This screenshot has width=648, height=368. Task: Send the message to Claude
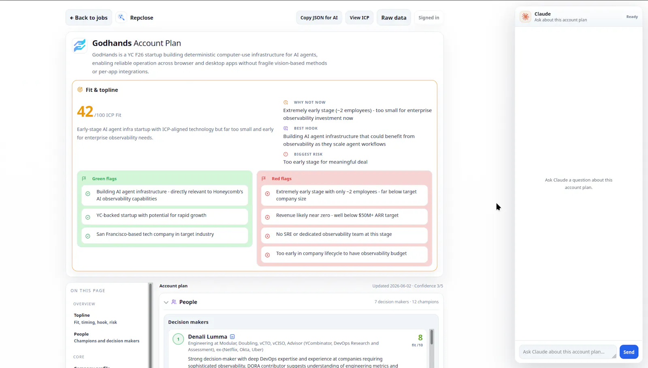click(629, 352)
